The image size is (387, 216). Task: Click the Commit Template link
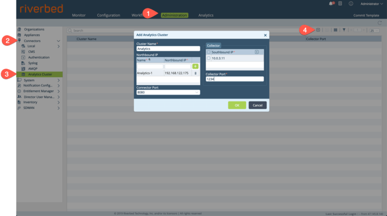(x=366, y=15)
